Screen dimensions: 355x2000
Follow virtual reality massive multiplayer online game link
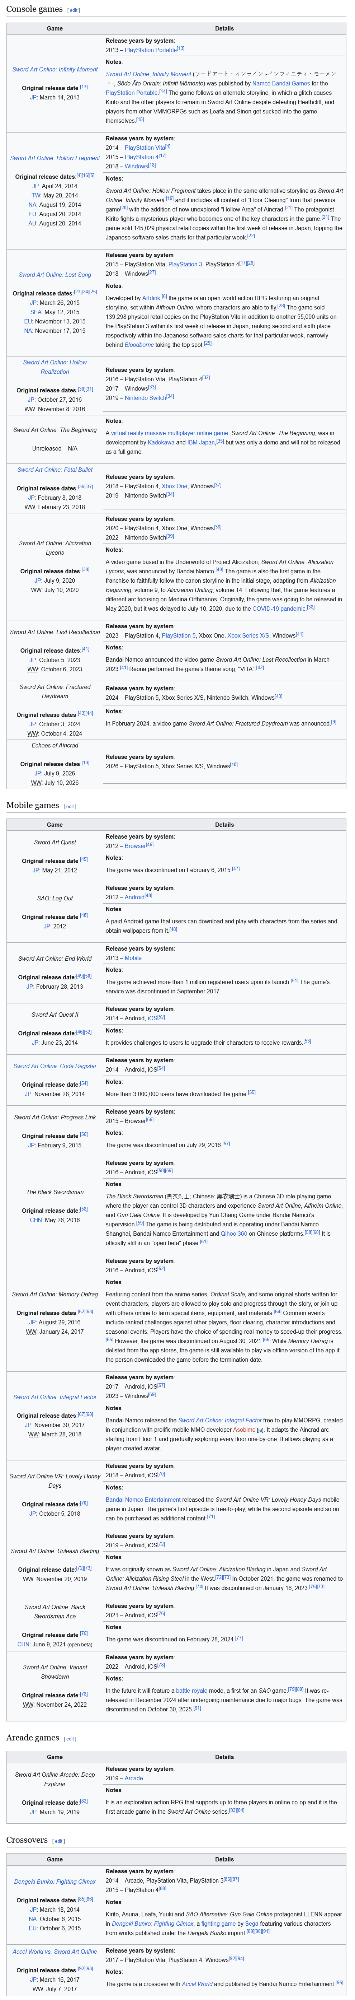point(169,433)
